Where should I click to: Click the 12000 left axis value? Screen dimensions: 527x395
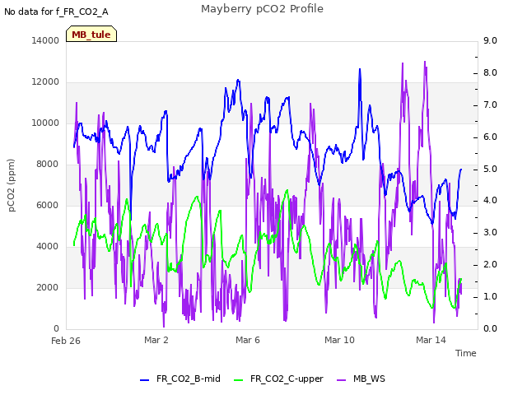[x=45, y=82]
